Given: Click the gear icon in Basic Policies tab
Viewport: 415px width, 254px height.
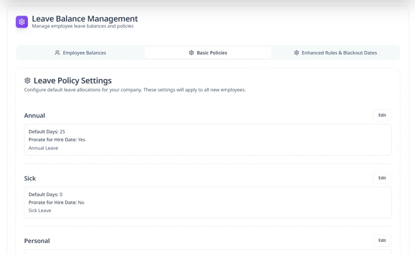Looking at the screenshot, I should (191, 53).
